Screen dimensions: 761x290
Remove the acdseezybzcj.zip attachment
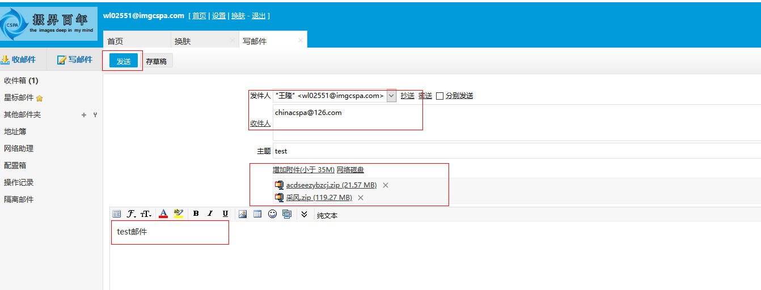(386, 185)
